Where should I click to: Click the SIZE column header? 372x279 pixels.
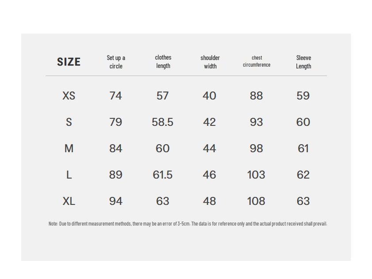(x=68, y=62)
